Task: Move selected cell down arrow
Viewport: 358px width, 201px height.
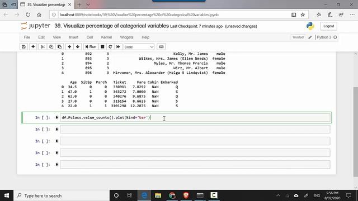Action: pyautogui.click(x=78, y=47)
